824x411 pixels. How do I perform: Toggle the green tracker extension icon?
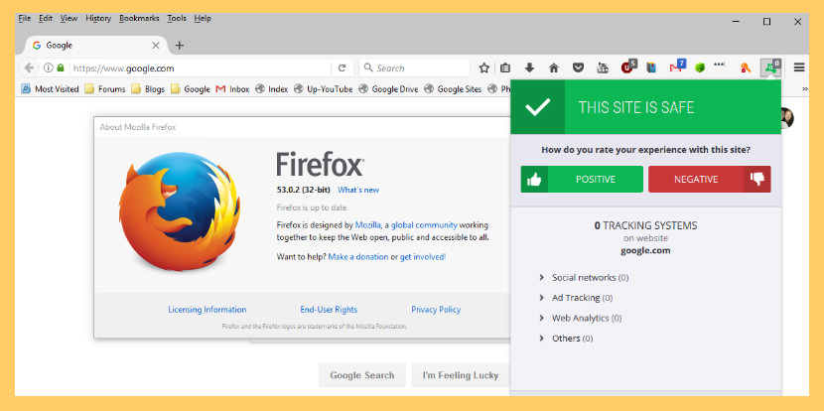[770, 68]
